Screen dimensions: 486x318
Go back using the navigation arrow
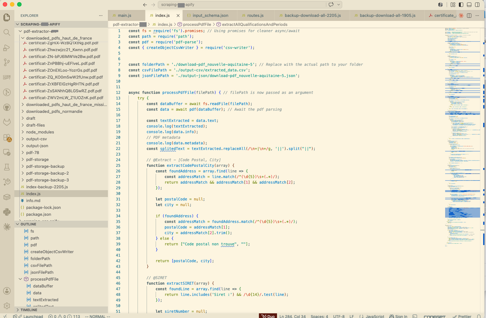145,5
